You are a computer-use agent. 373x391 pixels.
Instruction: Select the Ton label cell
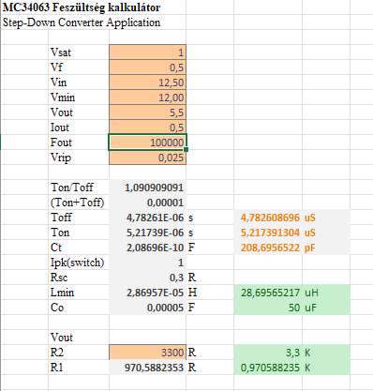[x=79, y=233]
